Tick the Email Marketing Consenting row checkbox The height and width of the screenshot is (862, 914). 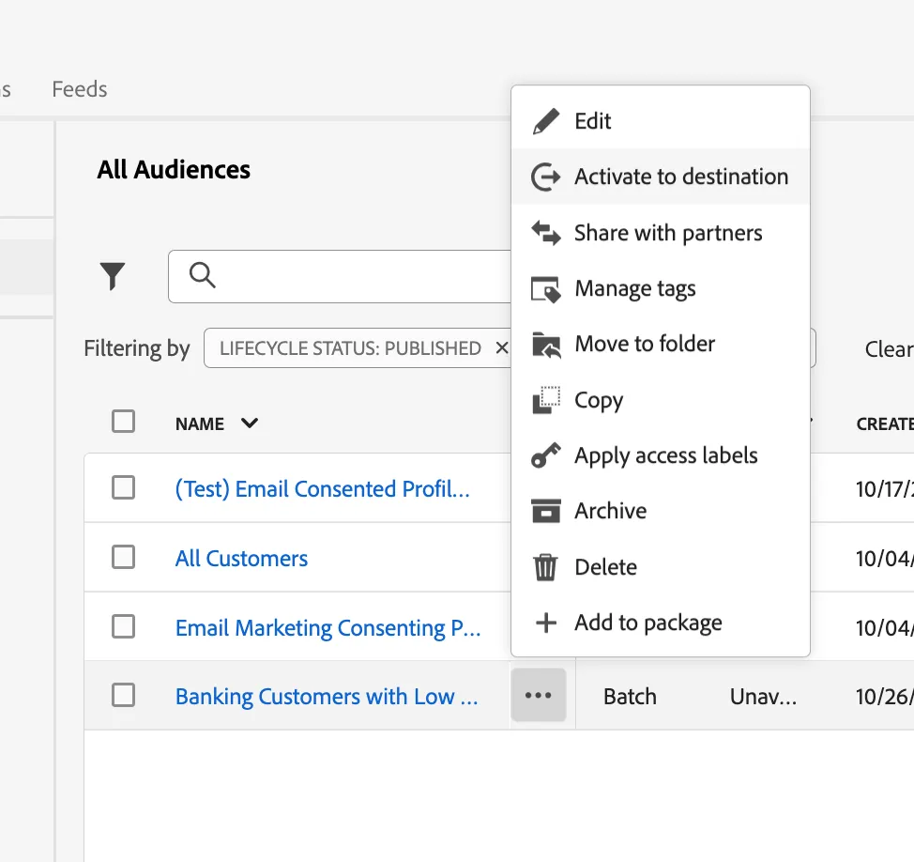124,626
